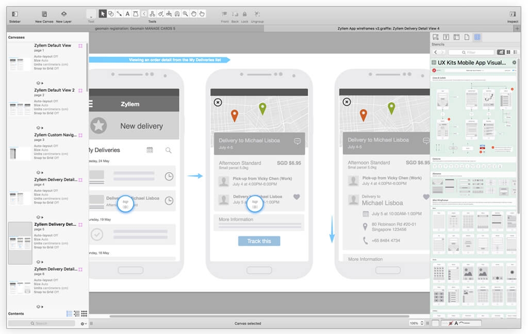Image resolution: width=528 pixels, height=334 pixels.
Task: Select the Selection arrow tool
Action: (x=103, y=14)
